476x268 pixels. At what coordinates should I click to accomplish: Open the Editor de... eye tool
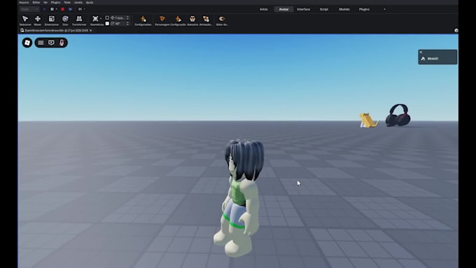pyautogui.click(x=222, y=20)
